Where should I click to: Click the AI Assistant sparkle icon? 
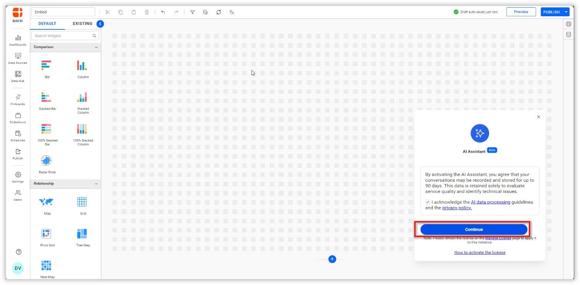[479, 133]
